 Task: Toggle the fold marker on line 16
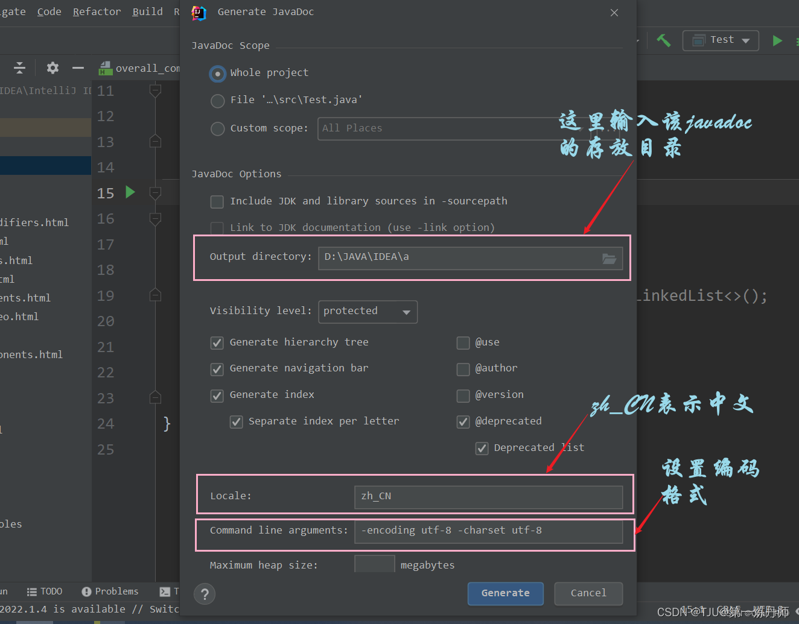pos(155,218)
